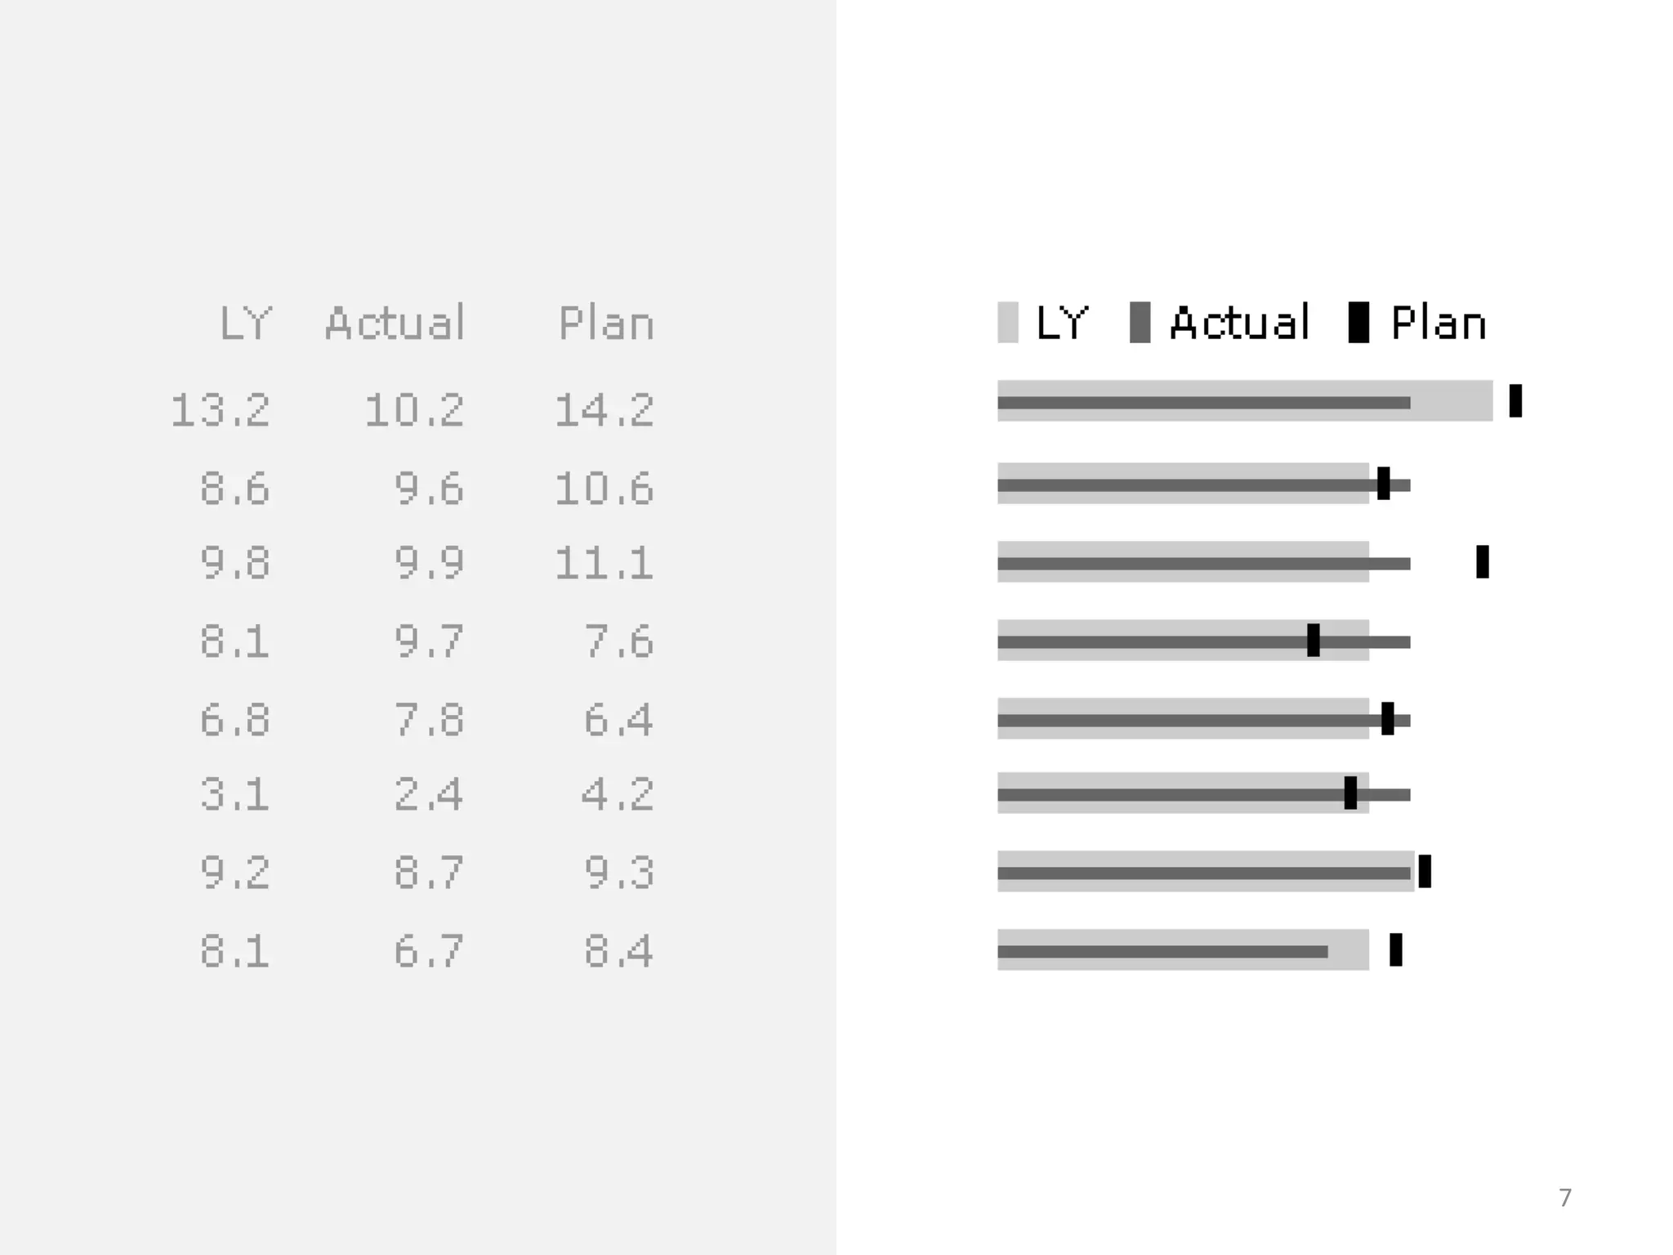Viewport: 1673px width, 1255px height.
Task: Click the 9.3 Plan value
Action: (x=619, y=873)
